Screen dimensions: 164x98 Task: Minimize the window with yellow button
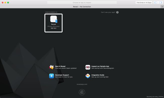(x=5, y=3)
